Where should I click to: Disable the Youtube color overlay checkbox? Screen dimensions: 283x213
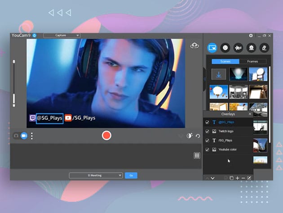207,149
